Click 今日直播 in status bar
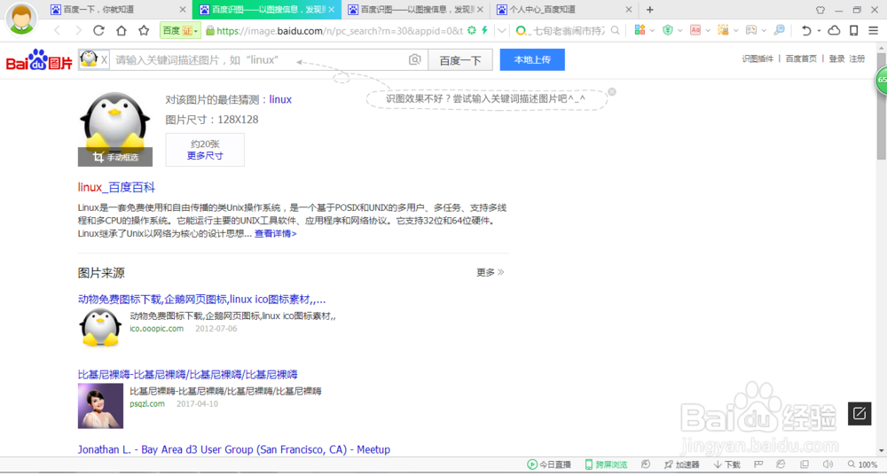Viewport: 887px width, 476px height. 549,464
